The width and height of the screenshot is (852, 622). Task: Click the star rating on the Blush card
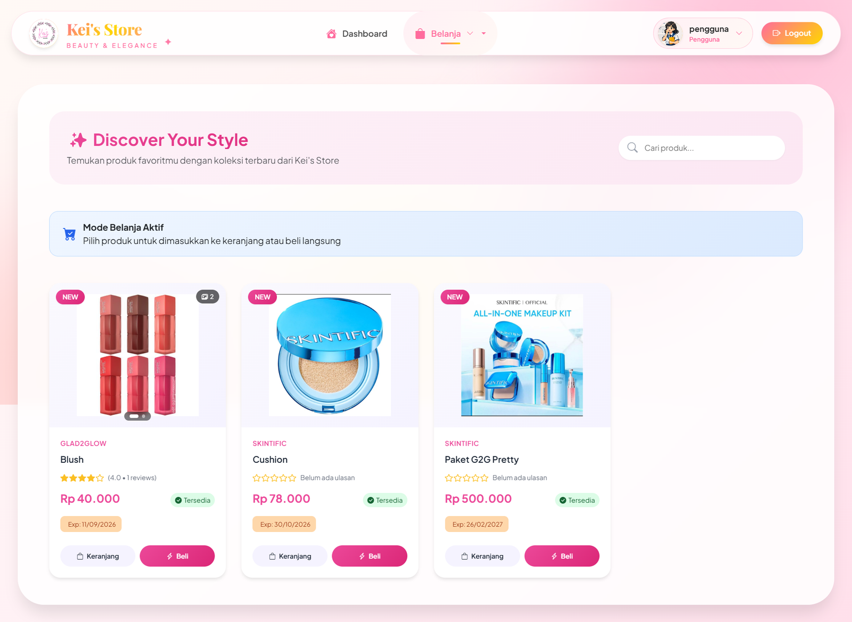point(82,478)
